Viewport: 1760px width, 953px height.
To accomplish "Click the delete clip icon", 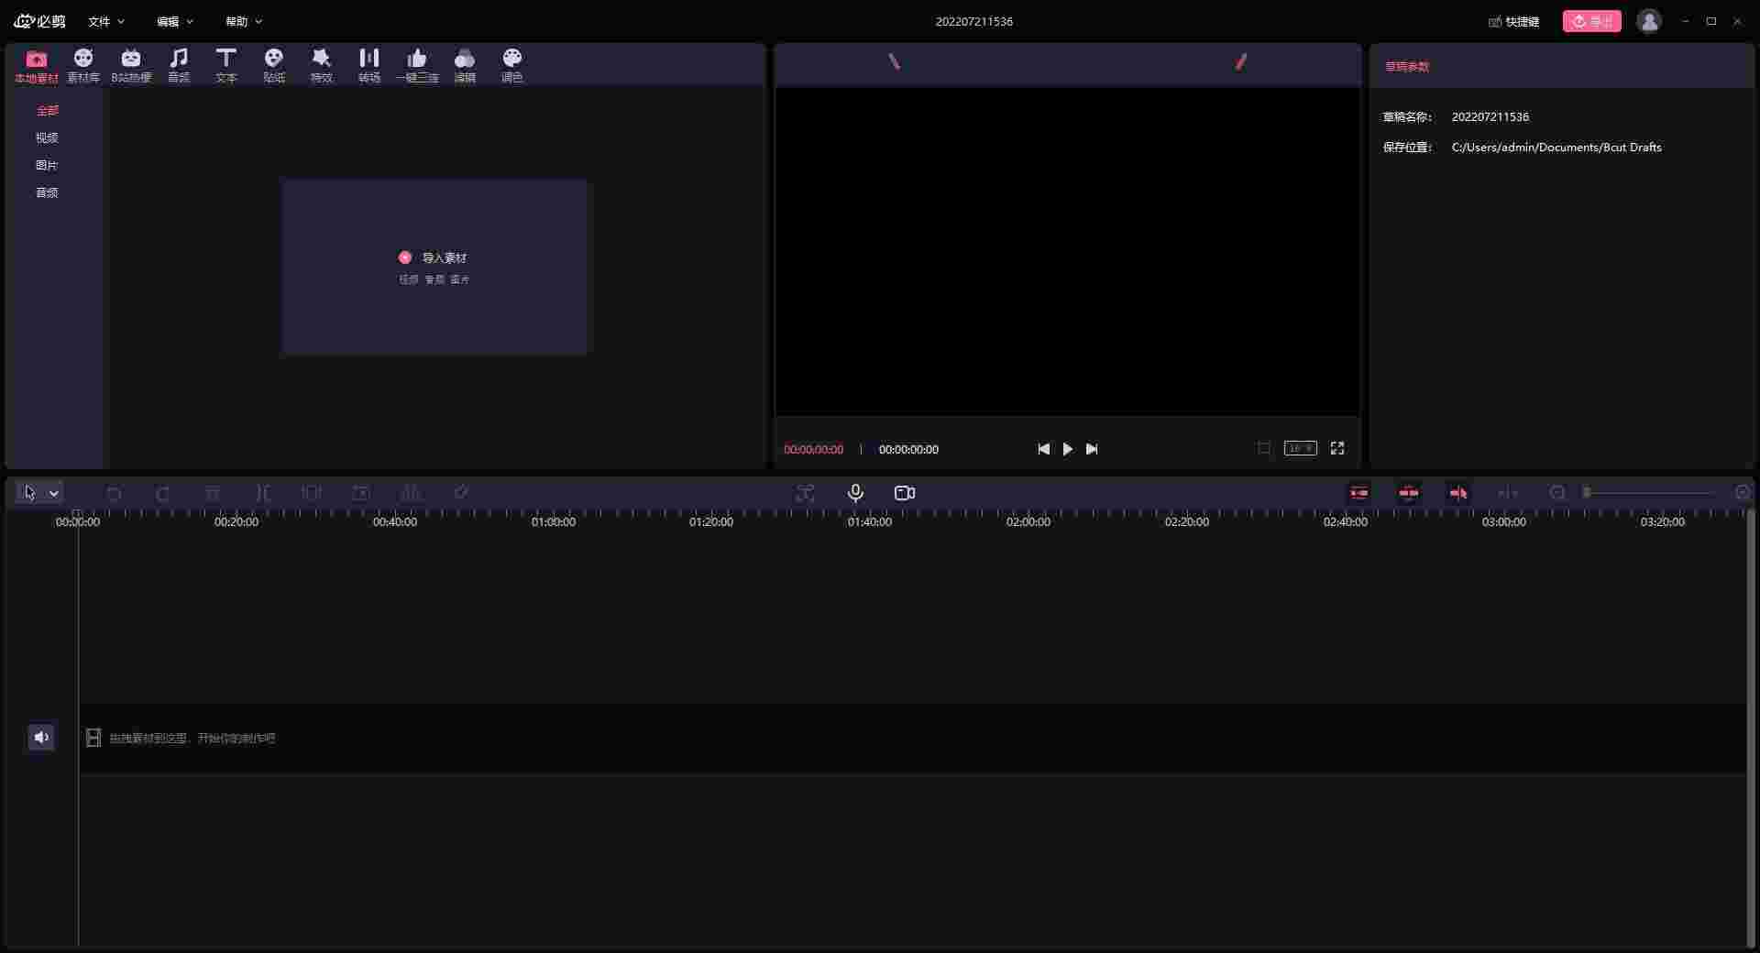I will 213,493.
